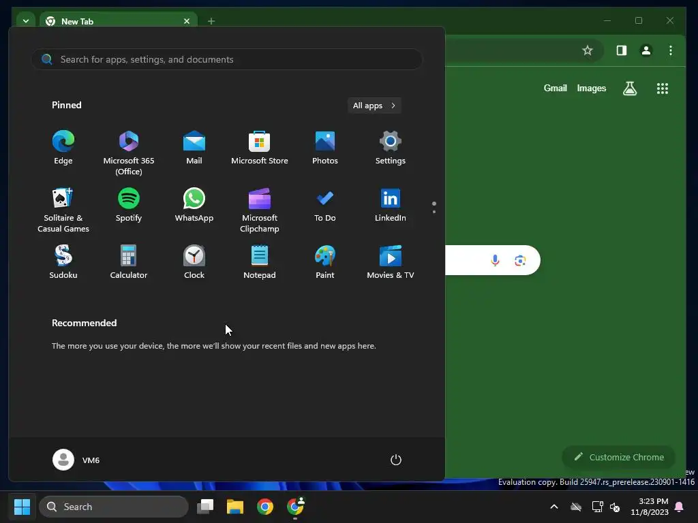Open the Chrome three-dot menu
Image resolution: width=698 pixels, height=523 pixels.
pos(671,50)
